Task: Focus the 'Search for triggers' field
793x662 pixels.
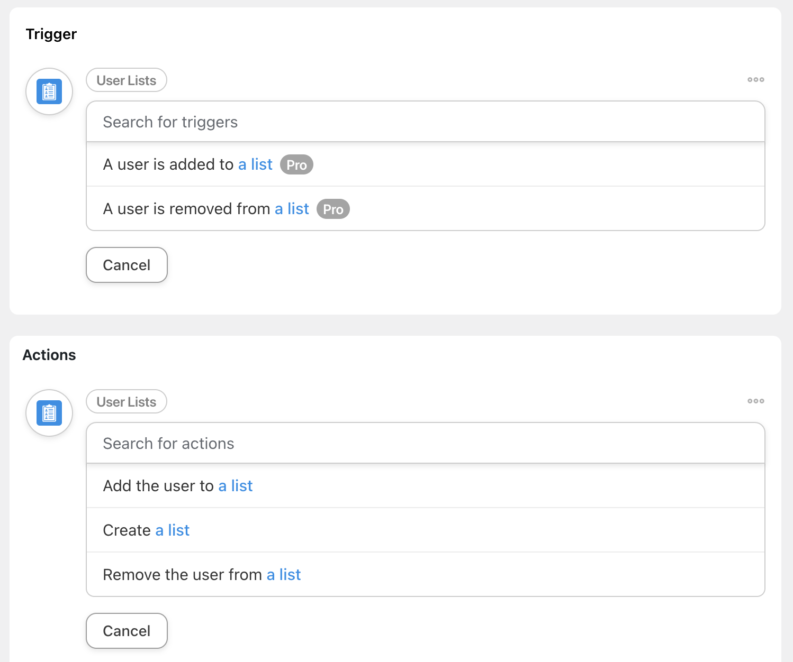Action: [x=425, y=122]
